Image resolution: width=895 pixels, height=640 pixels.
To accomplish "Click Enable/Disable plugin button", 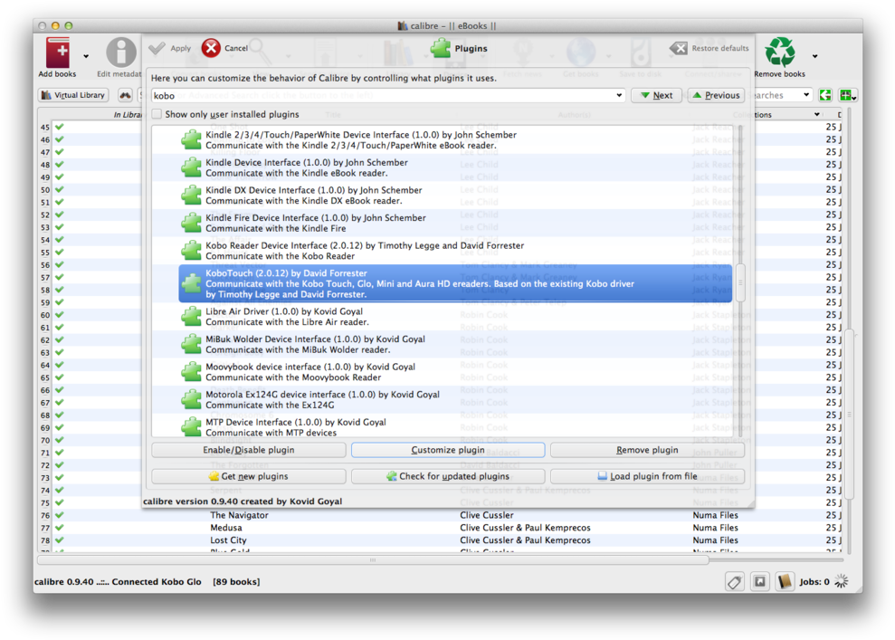I will (x=249, y=450).
